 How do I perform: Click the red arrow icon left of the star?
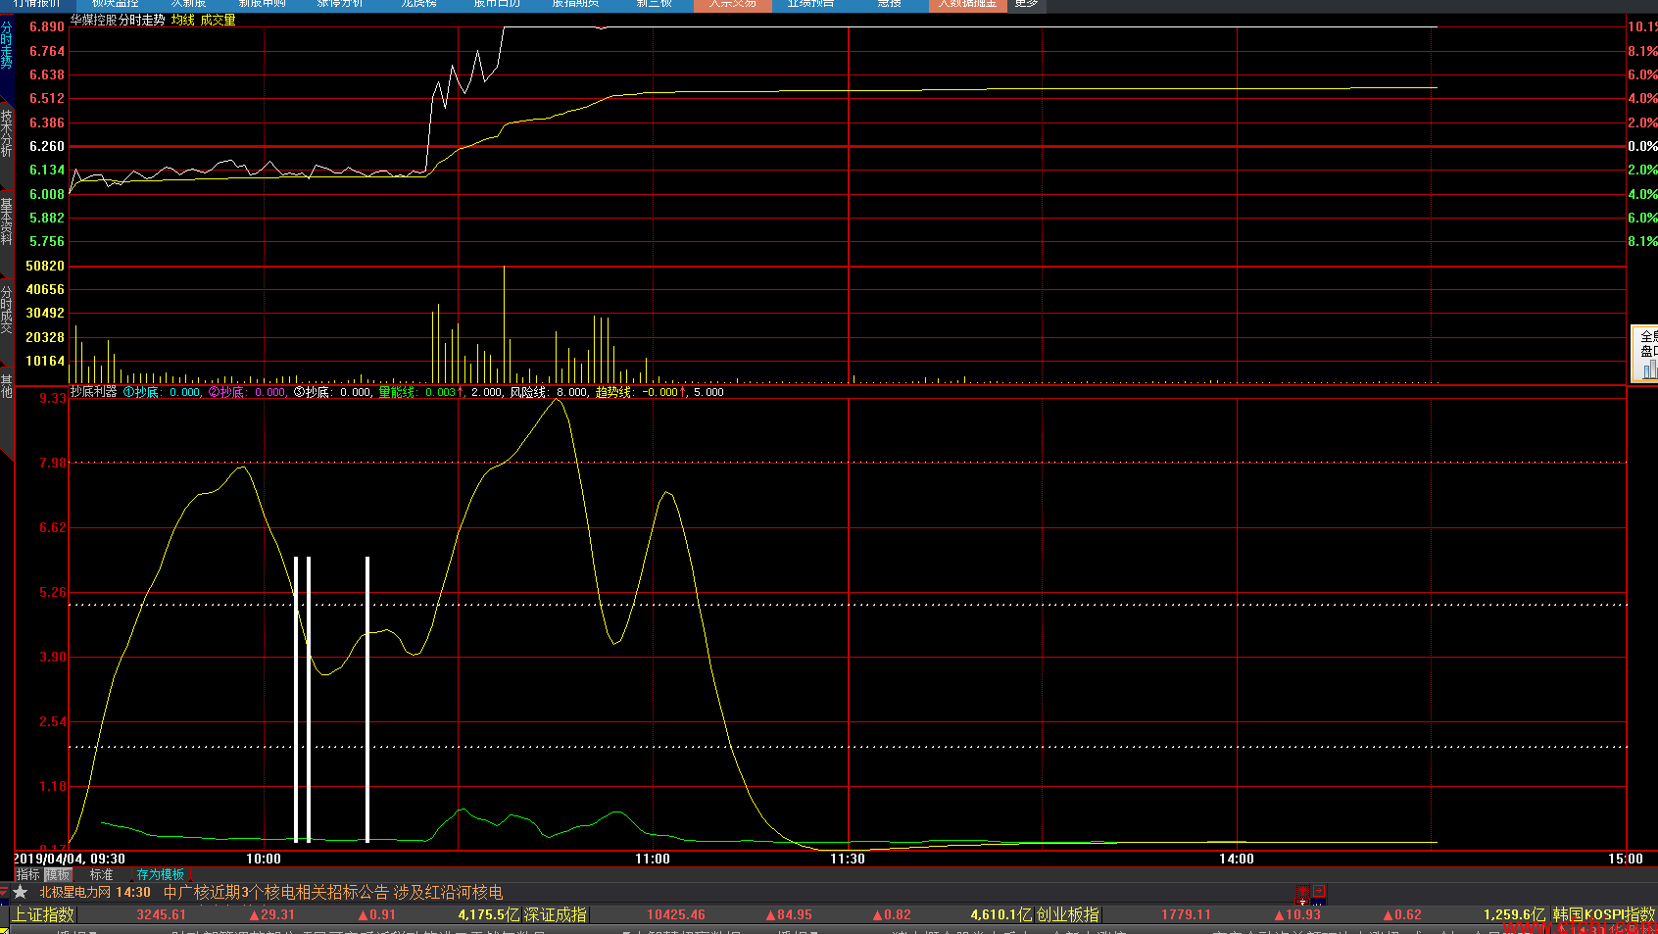point(4,892)
